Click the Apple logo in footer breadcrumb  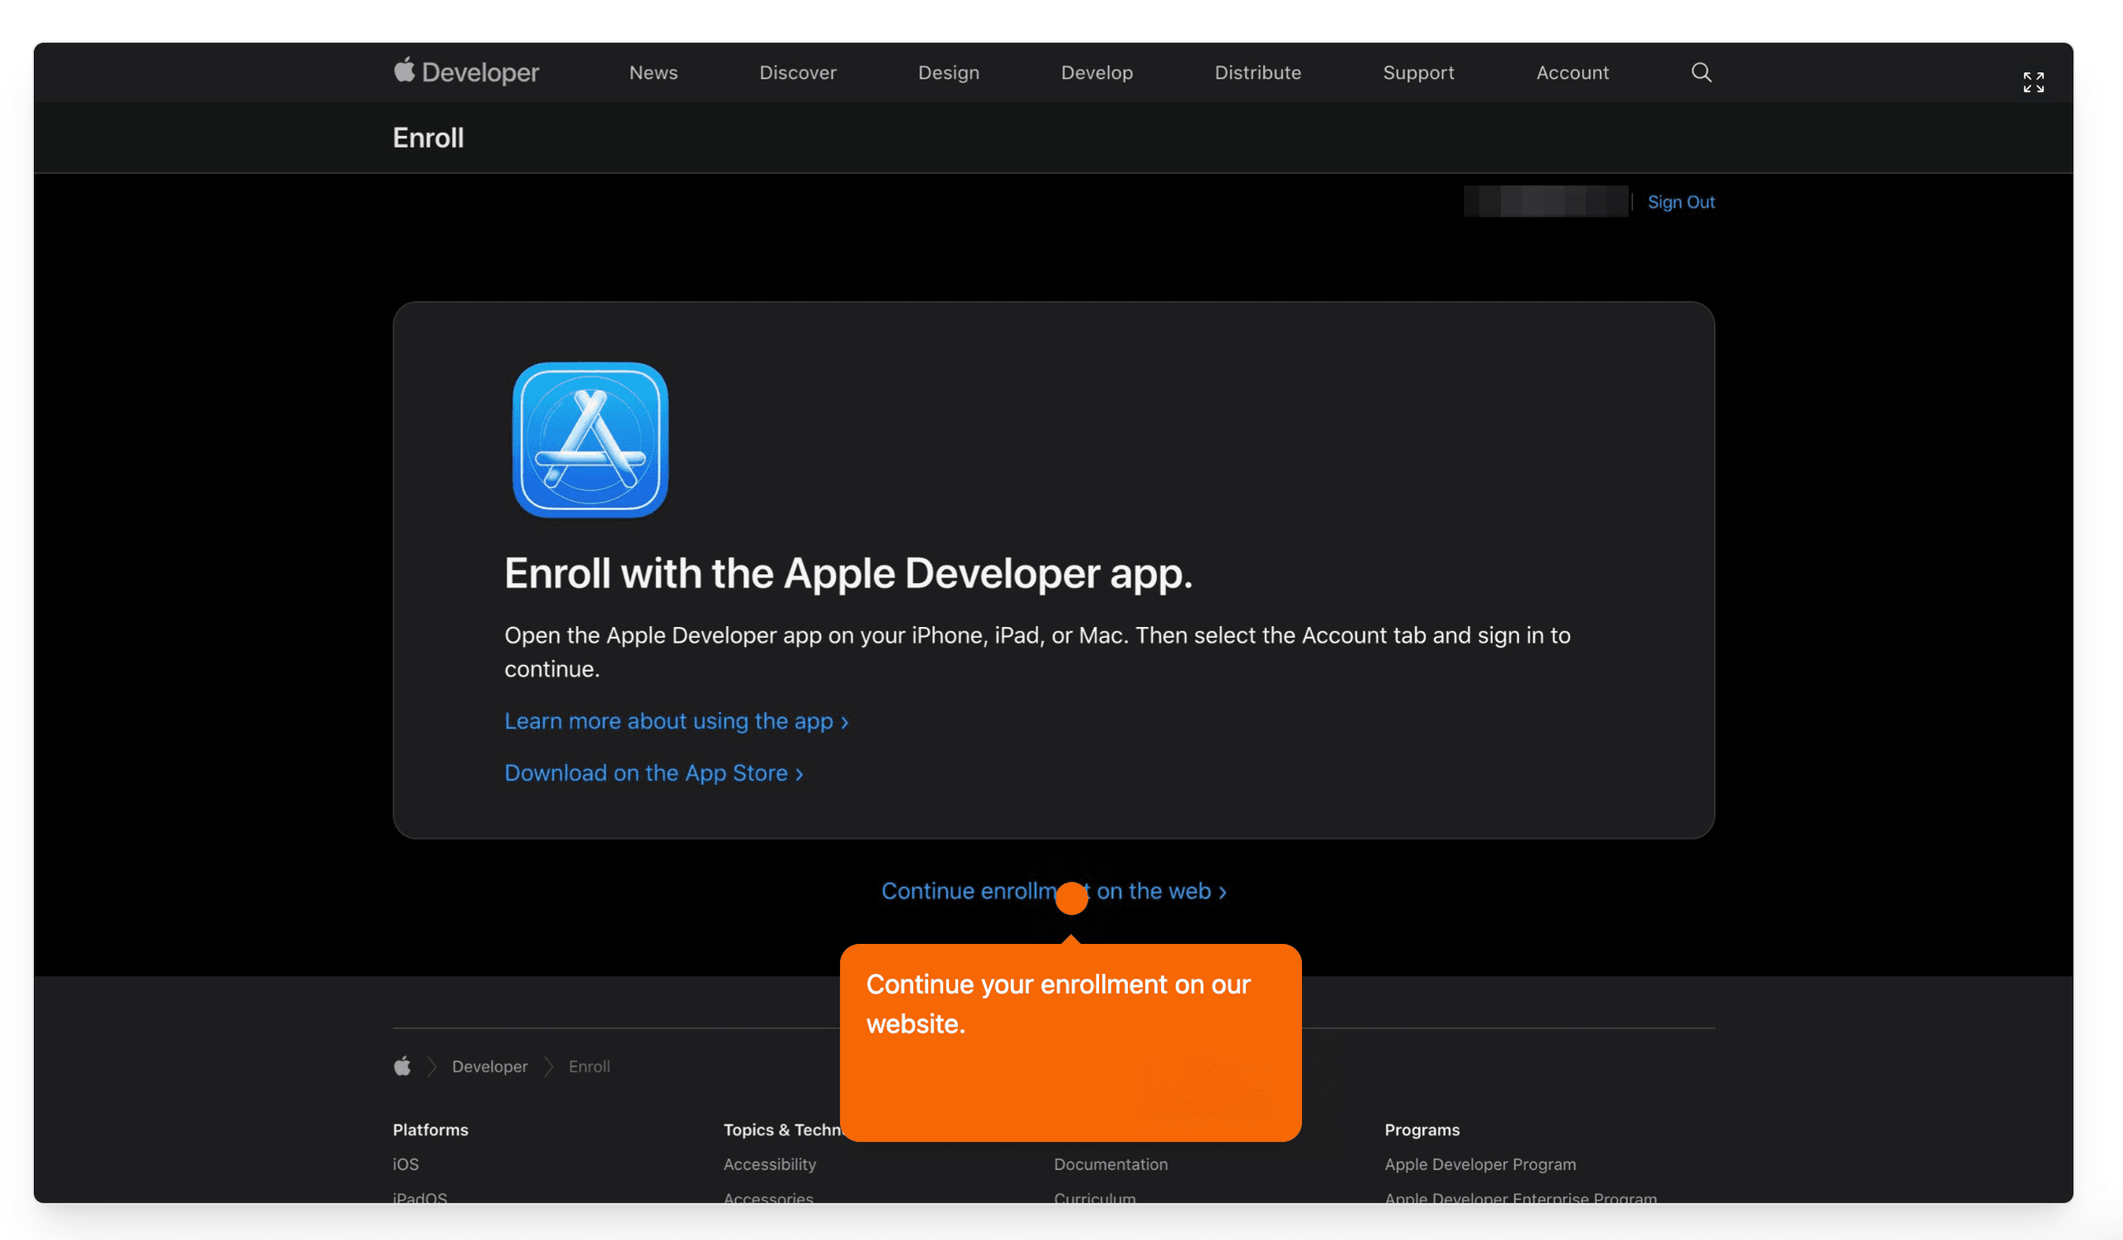403,1067
